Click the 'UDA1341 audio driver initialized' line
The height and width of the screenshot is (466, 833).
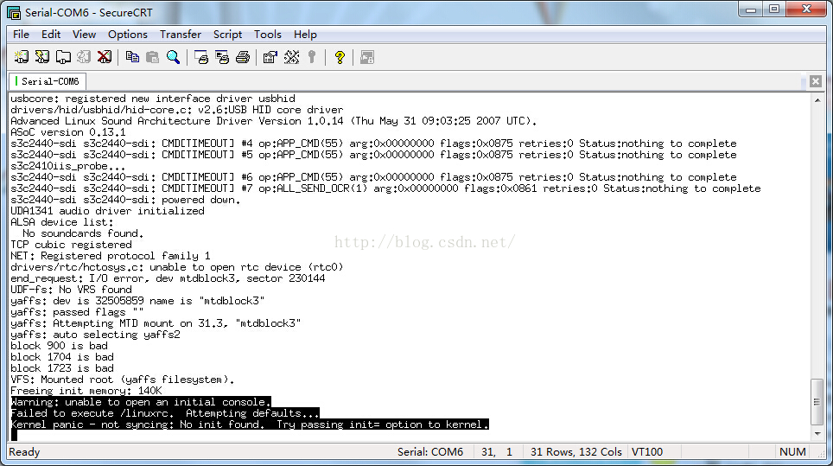107,211
